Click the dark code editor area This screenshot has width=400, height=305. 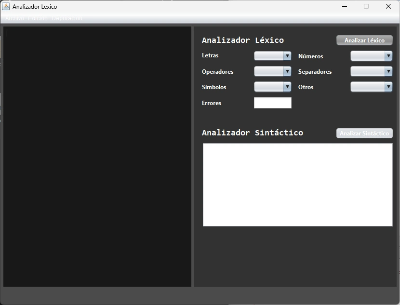point(96,154)
